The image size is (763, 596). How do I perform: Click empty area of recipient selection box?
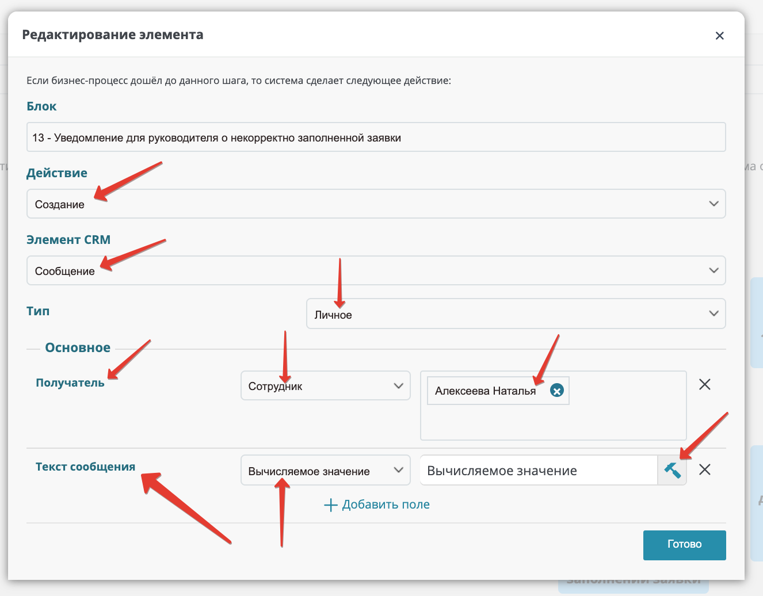coord(554,423)
